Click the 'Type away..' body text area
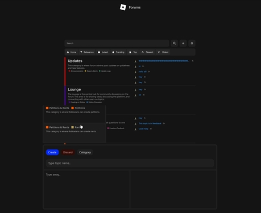Screen dimensions: 261x213 87,189
